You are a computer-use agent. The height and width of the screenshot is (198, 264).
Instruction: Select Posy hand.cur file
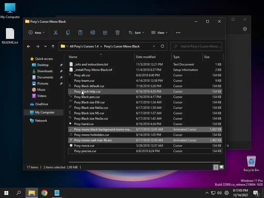pyautogui.click(x=145, y=124)
